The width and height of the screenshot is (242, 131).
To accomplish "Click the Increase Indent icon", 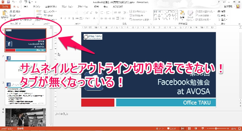I will 119,13.
